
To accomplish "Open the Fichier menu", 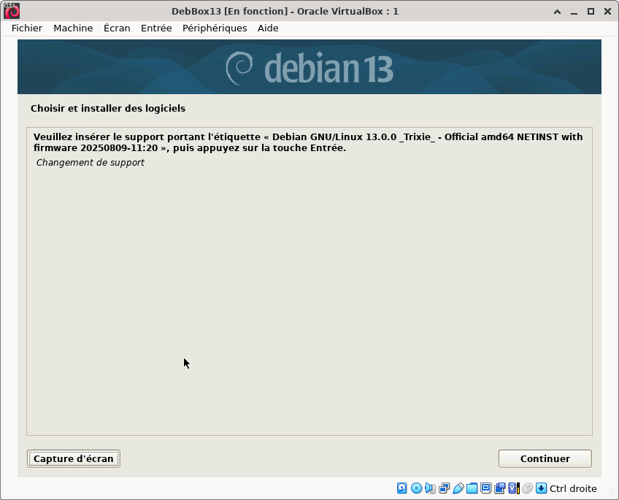I will [27, 28].
